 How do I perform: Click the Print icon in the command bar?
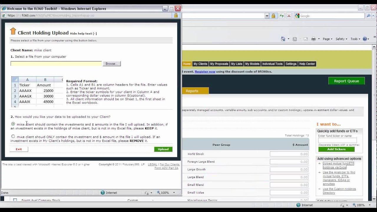(313, 39)
